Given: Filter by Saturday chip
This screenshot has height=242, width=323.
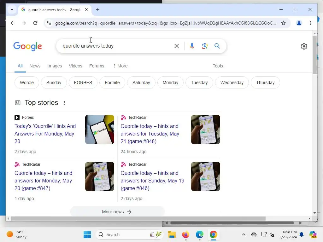Looking at the screenshot, I should [x=141, y=83].
